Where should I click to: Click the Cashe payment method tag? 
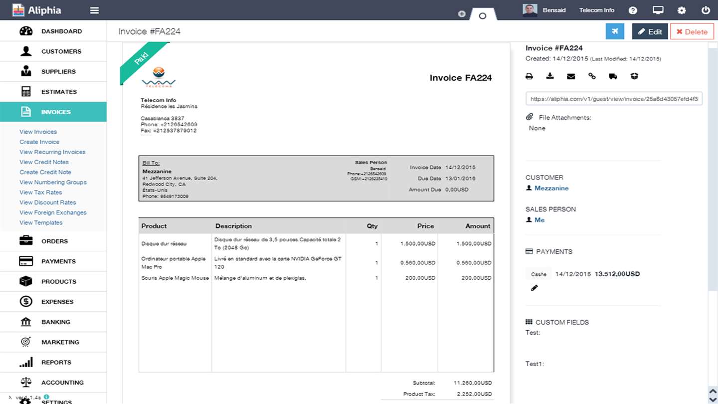coord(538,274)
